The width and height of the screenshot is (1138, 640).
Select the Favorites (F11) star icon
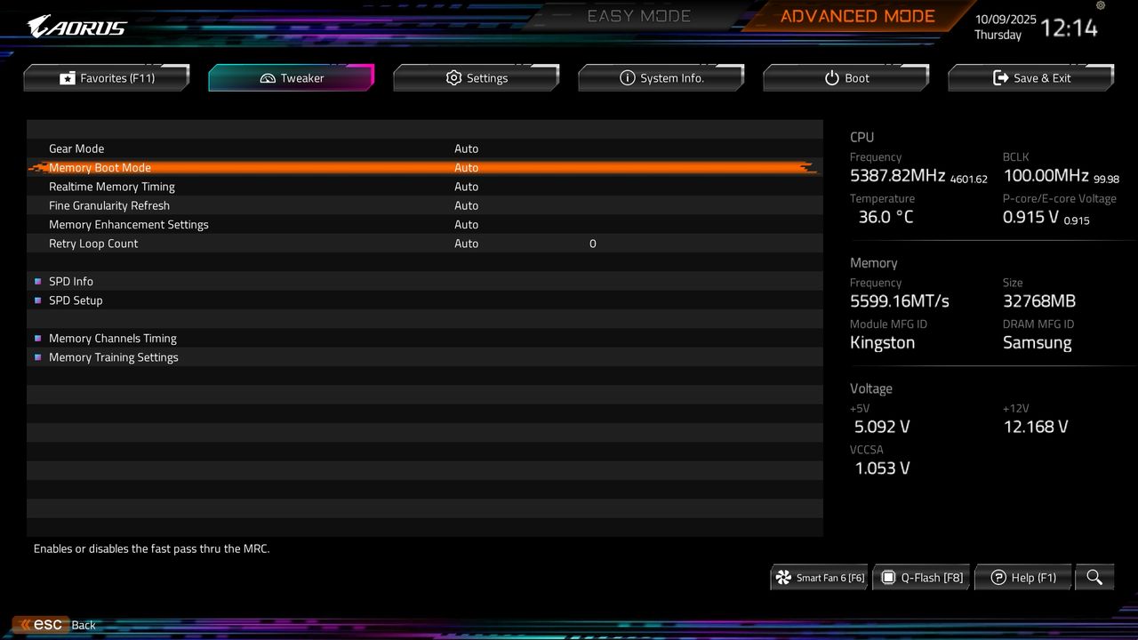67,77
